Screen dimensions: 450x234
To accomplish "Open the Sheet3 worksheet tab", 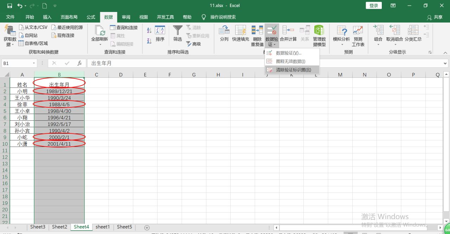I will point(38,227).
